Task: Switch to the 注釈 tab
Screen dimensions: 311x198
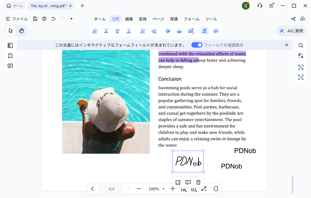Action: pyautogui.click(x=115, y=19)
